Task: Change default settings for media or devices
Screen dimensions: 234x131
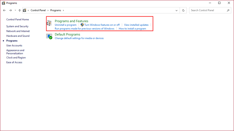Action: [79, 38]
